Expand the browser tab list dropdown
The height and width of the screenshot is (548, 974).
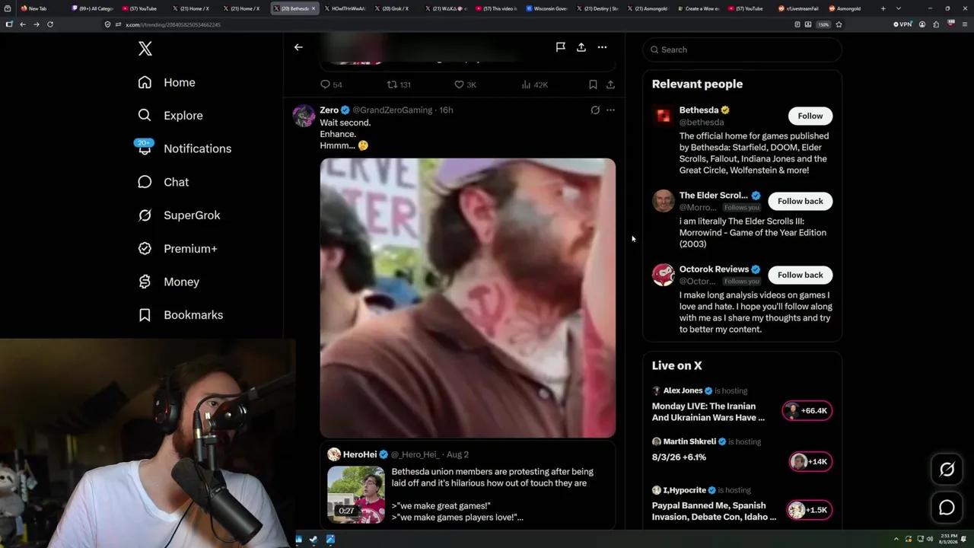click(899, 8)
